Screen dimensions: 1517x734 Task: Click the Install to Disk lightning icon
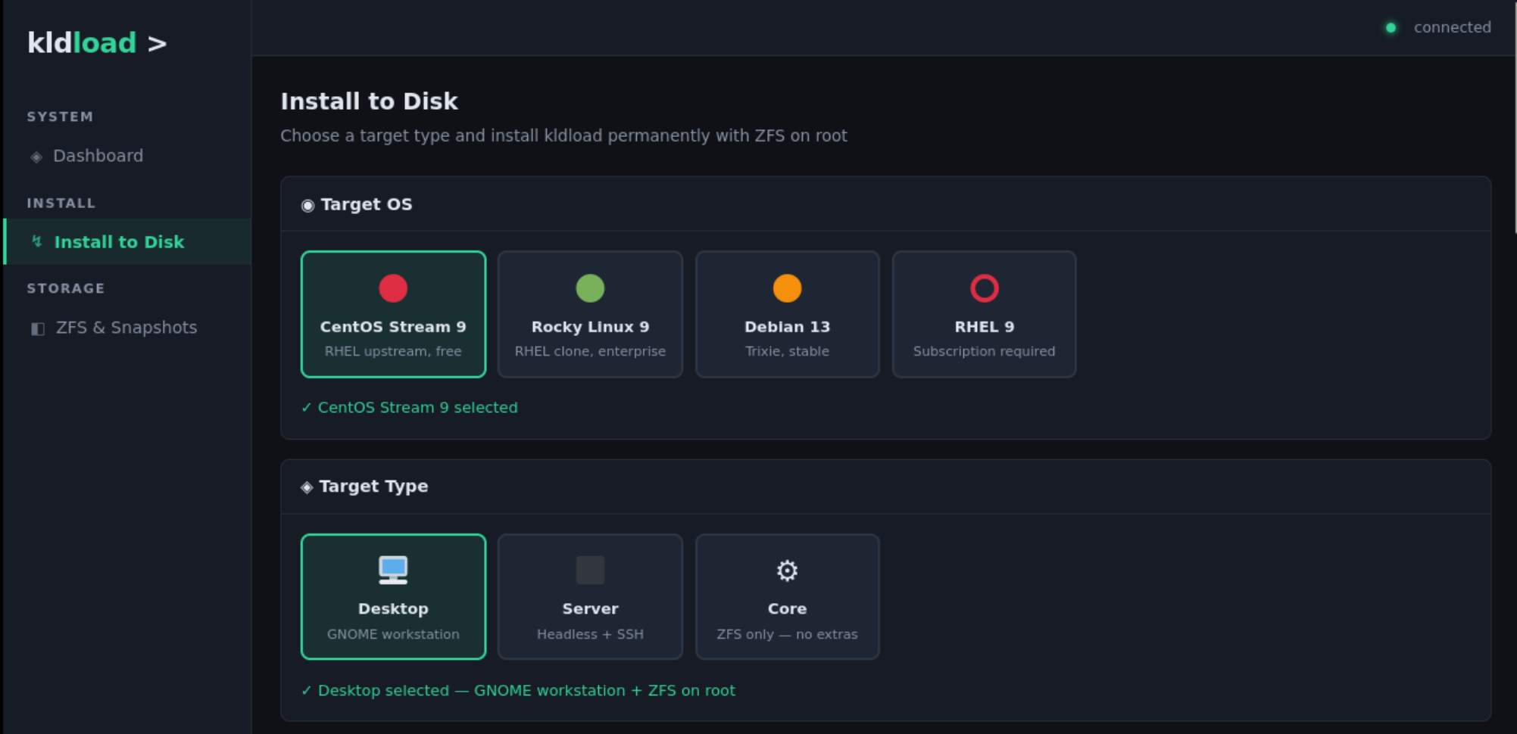[x=35, y=241]
